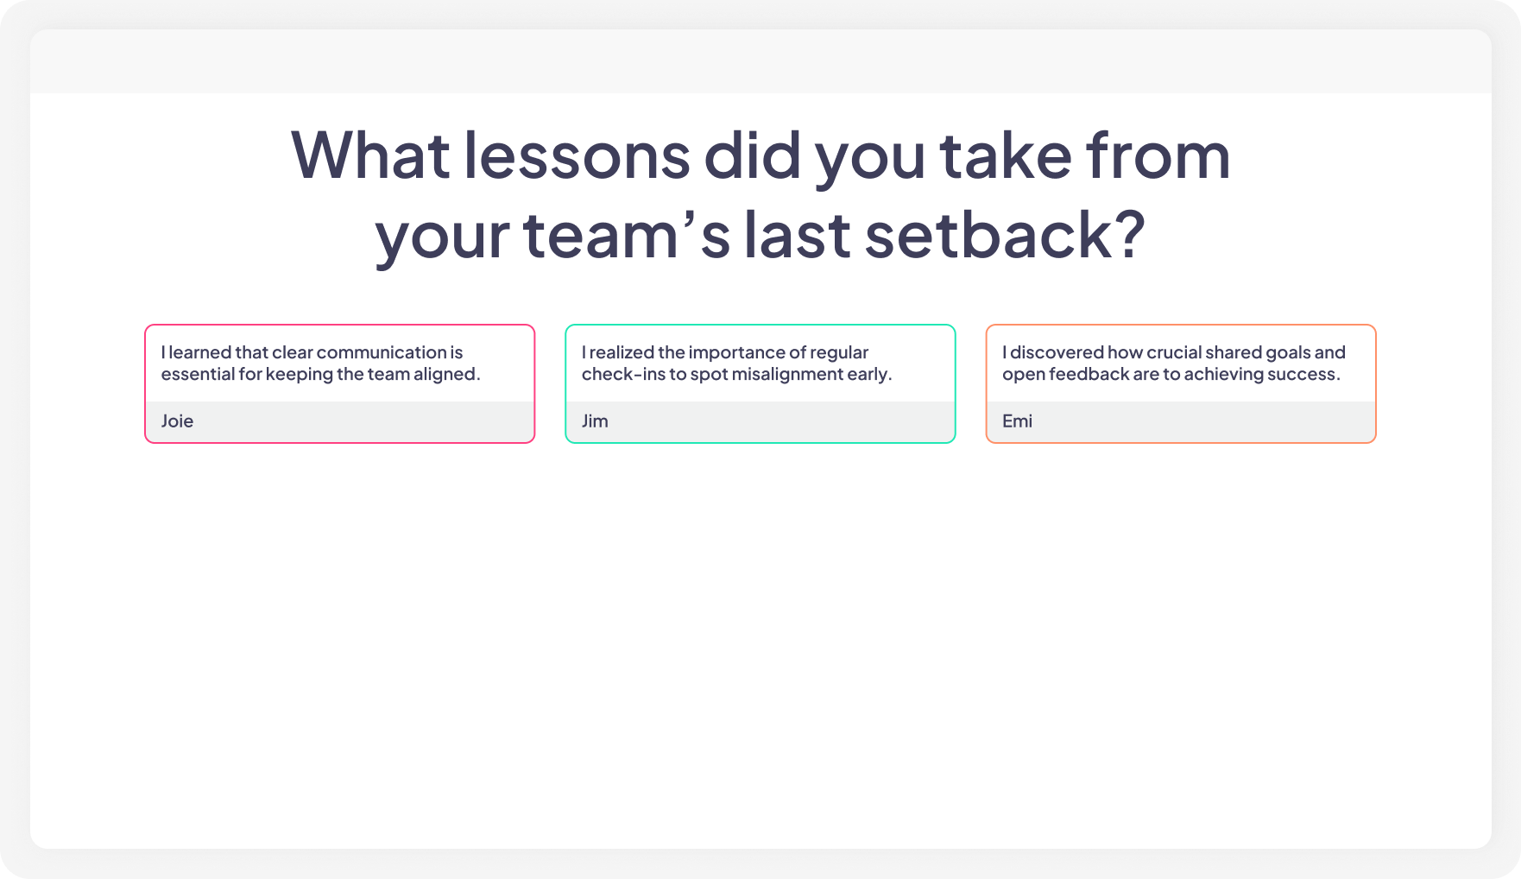Select Emi's response card
The height and width of the screenshot is (879, 1521).
(x=1181, y=383)
